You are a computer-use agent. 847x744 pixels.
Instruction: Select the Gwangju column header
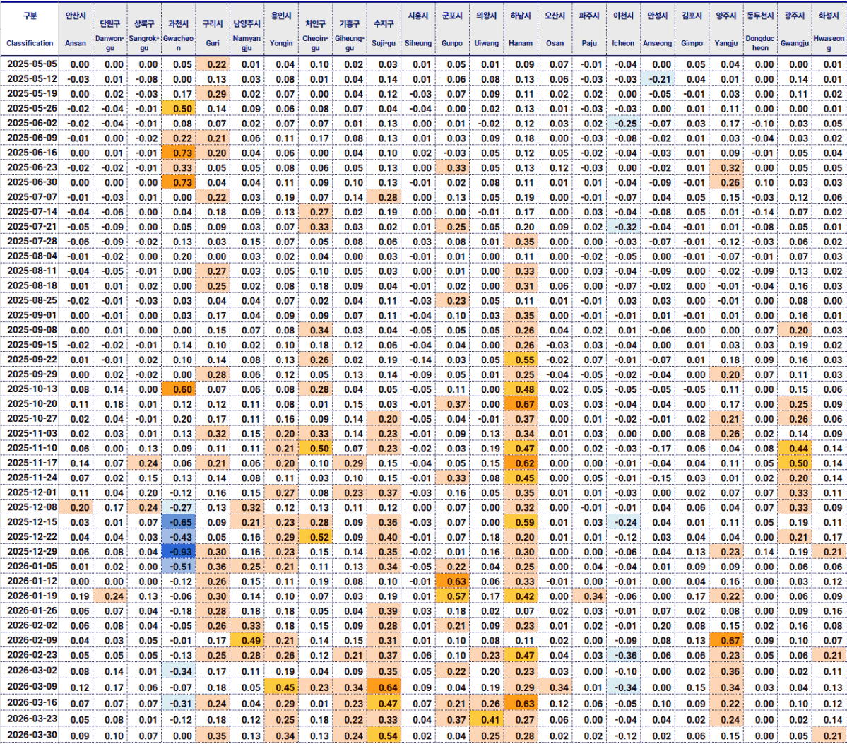click(795, 29)
